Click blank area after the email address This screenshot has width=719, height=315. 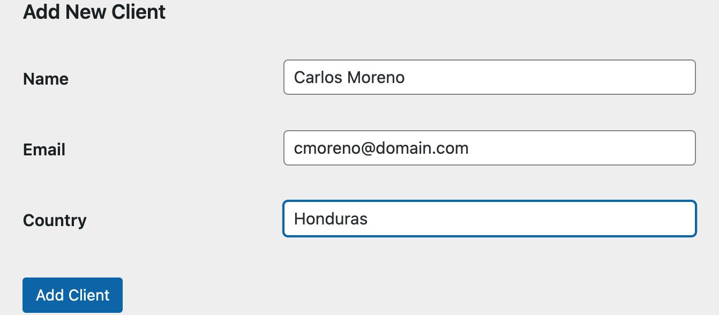point(579,148)
